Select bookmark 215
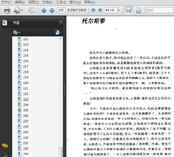The height and width of the screenshot is (157, 174). [26, 56]
